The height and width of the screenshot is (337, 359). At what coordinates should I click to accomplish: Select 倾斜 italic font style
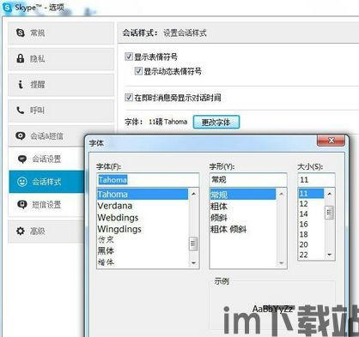[243, 218]
